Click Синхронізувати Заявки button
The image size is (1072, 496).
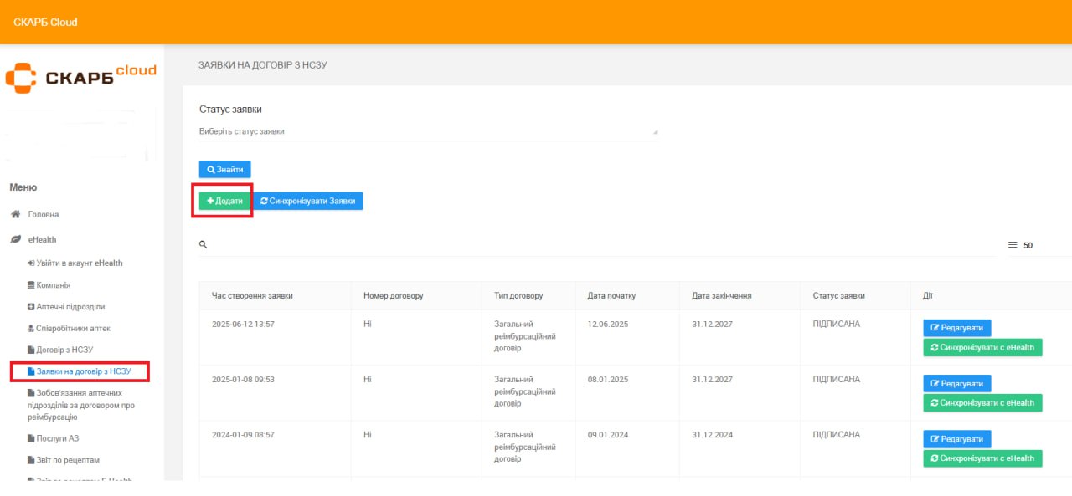(308, 201)
